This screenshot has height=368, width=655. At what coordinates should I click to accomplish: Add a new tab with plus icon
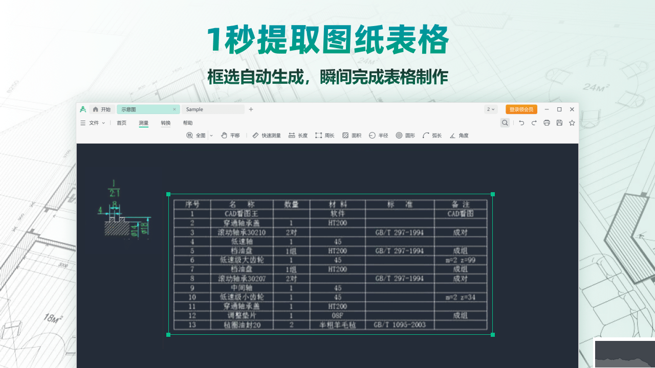tap(251, 109)
